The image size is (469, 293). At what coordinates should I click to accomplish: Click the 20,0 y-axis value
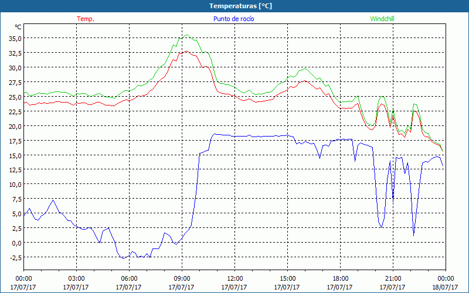coord(15,126)
